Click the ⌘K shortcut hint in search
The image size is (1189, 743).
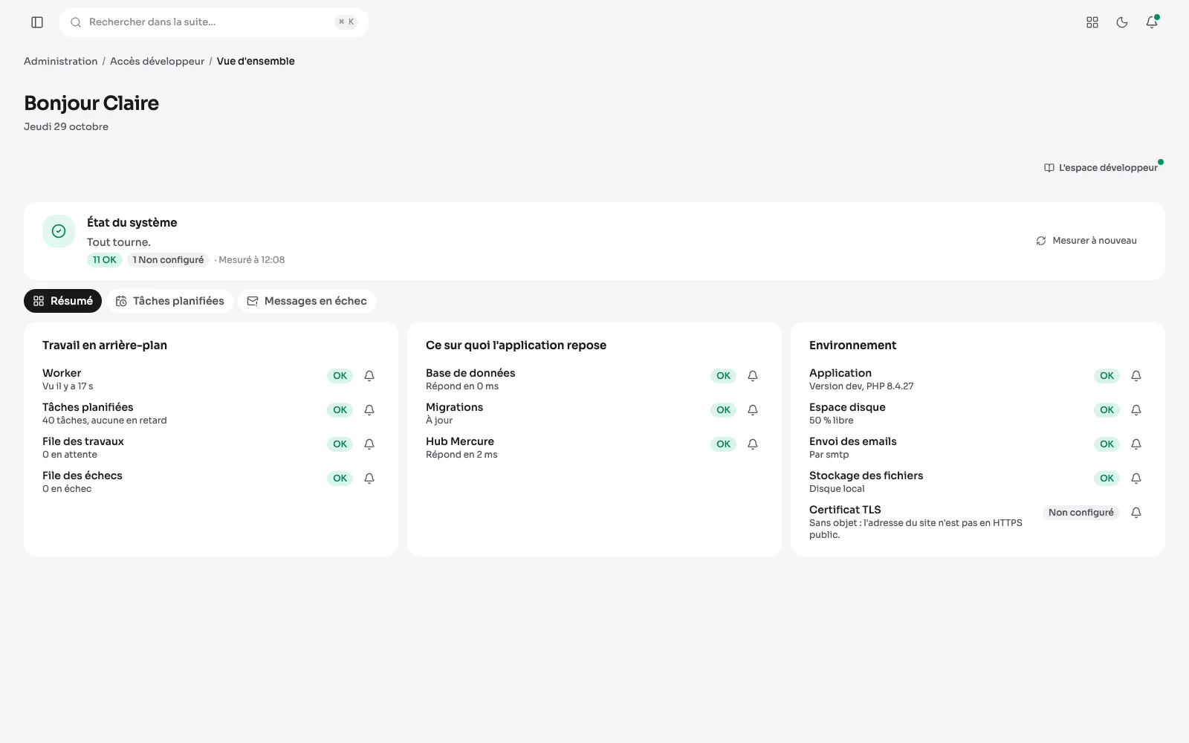(x=346, y=22)
